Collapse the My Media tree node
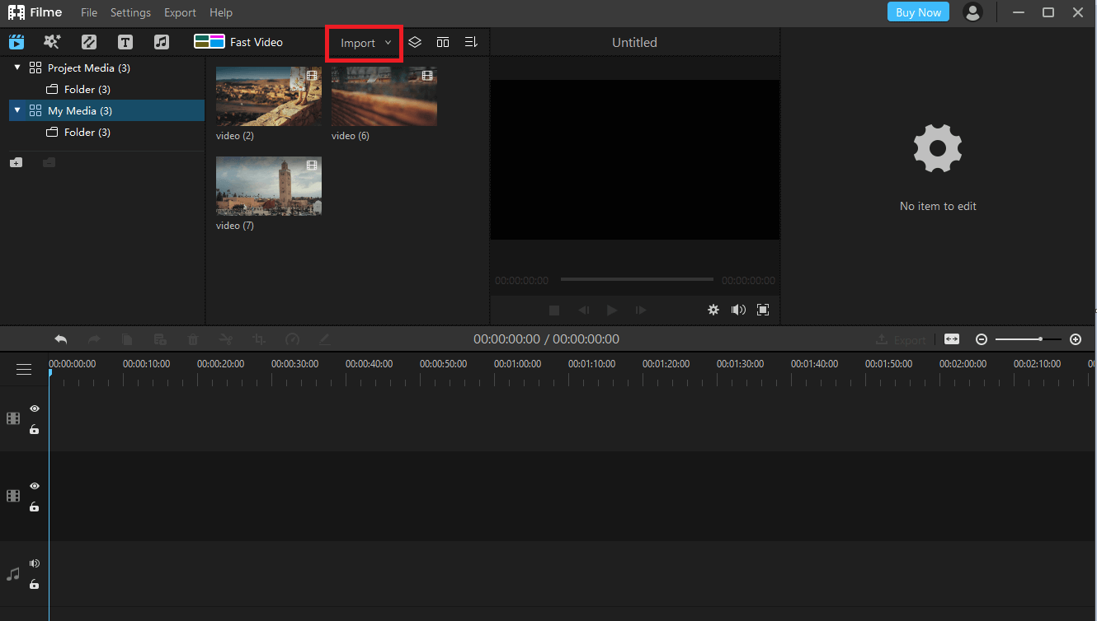 (17, 110)
